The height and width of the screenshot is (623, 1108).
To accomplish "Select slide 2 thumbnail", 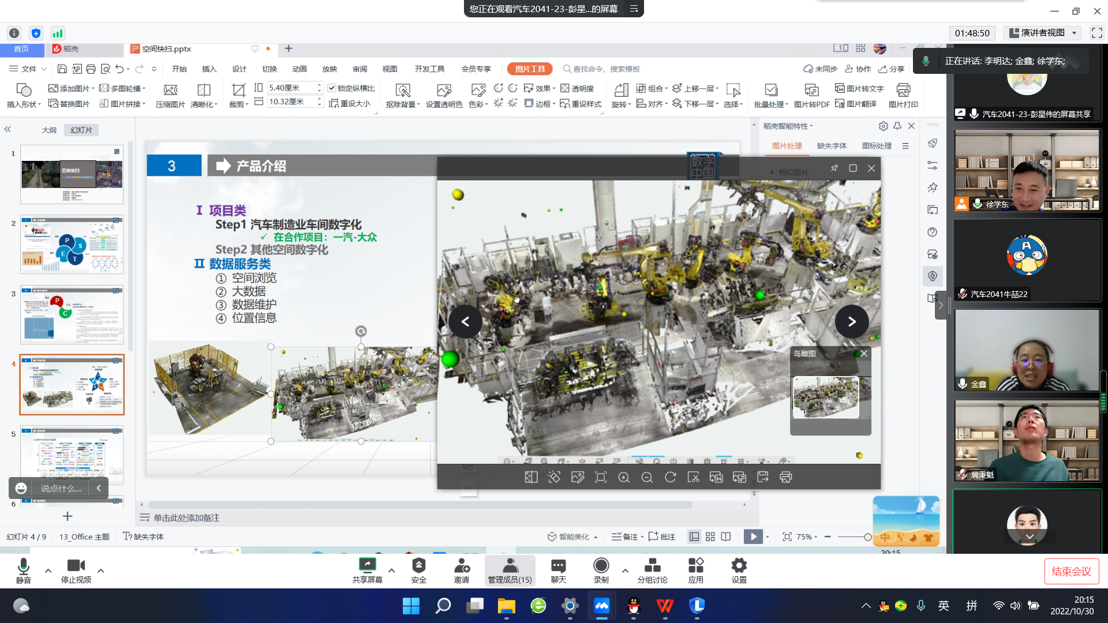I will (72, 245).
